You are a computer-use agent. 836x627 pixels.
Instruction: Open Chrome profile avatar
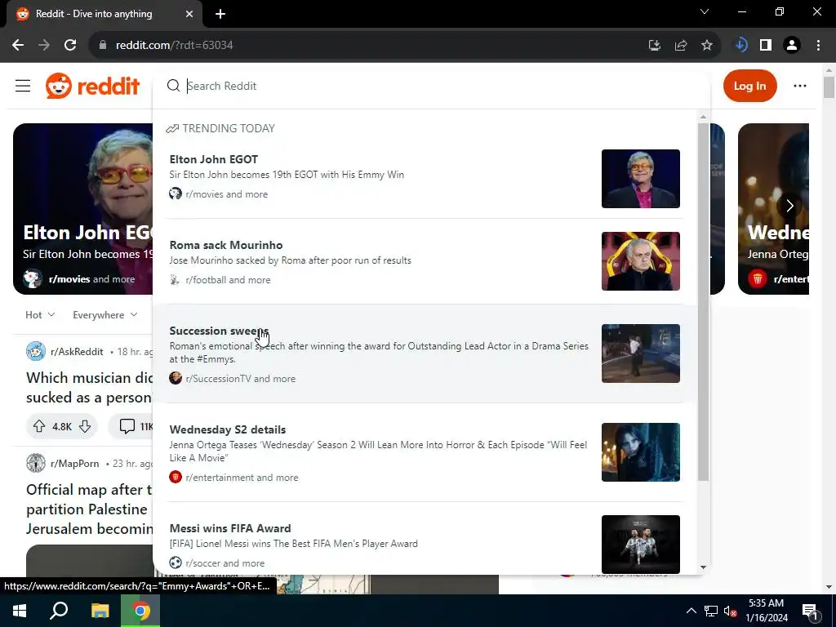792,46
